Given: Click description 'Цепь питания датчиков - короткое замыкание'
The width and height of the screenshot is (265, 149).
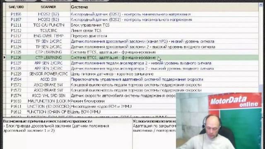Looking at the screenshot, I should click(x=112, y=74).
